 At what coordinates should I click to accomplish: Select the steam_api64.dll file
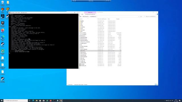point(83,54)
